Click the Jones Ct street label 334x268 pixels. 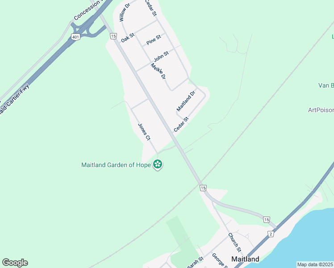[144, 132]
